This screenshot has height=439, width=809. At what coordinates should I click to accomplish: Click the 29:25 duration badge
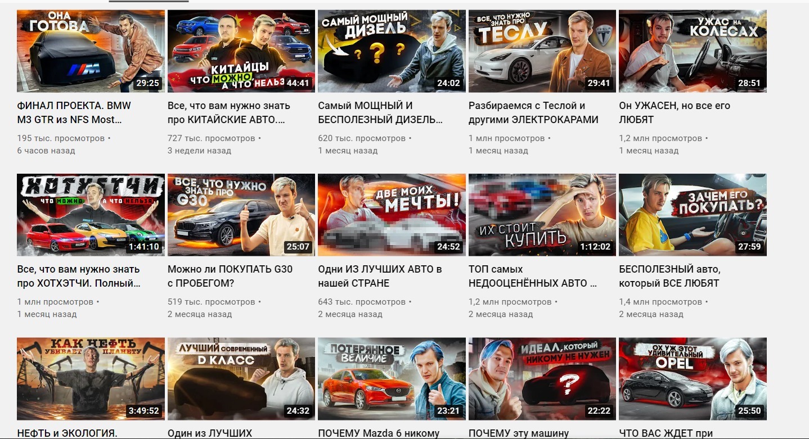pos(148,83)
